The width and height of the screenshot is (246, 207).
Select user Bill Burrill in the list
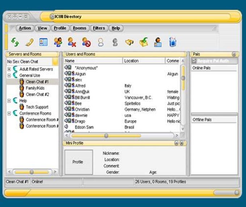coord(82,98)
